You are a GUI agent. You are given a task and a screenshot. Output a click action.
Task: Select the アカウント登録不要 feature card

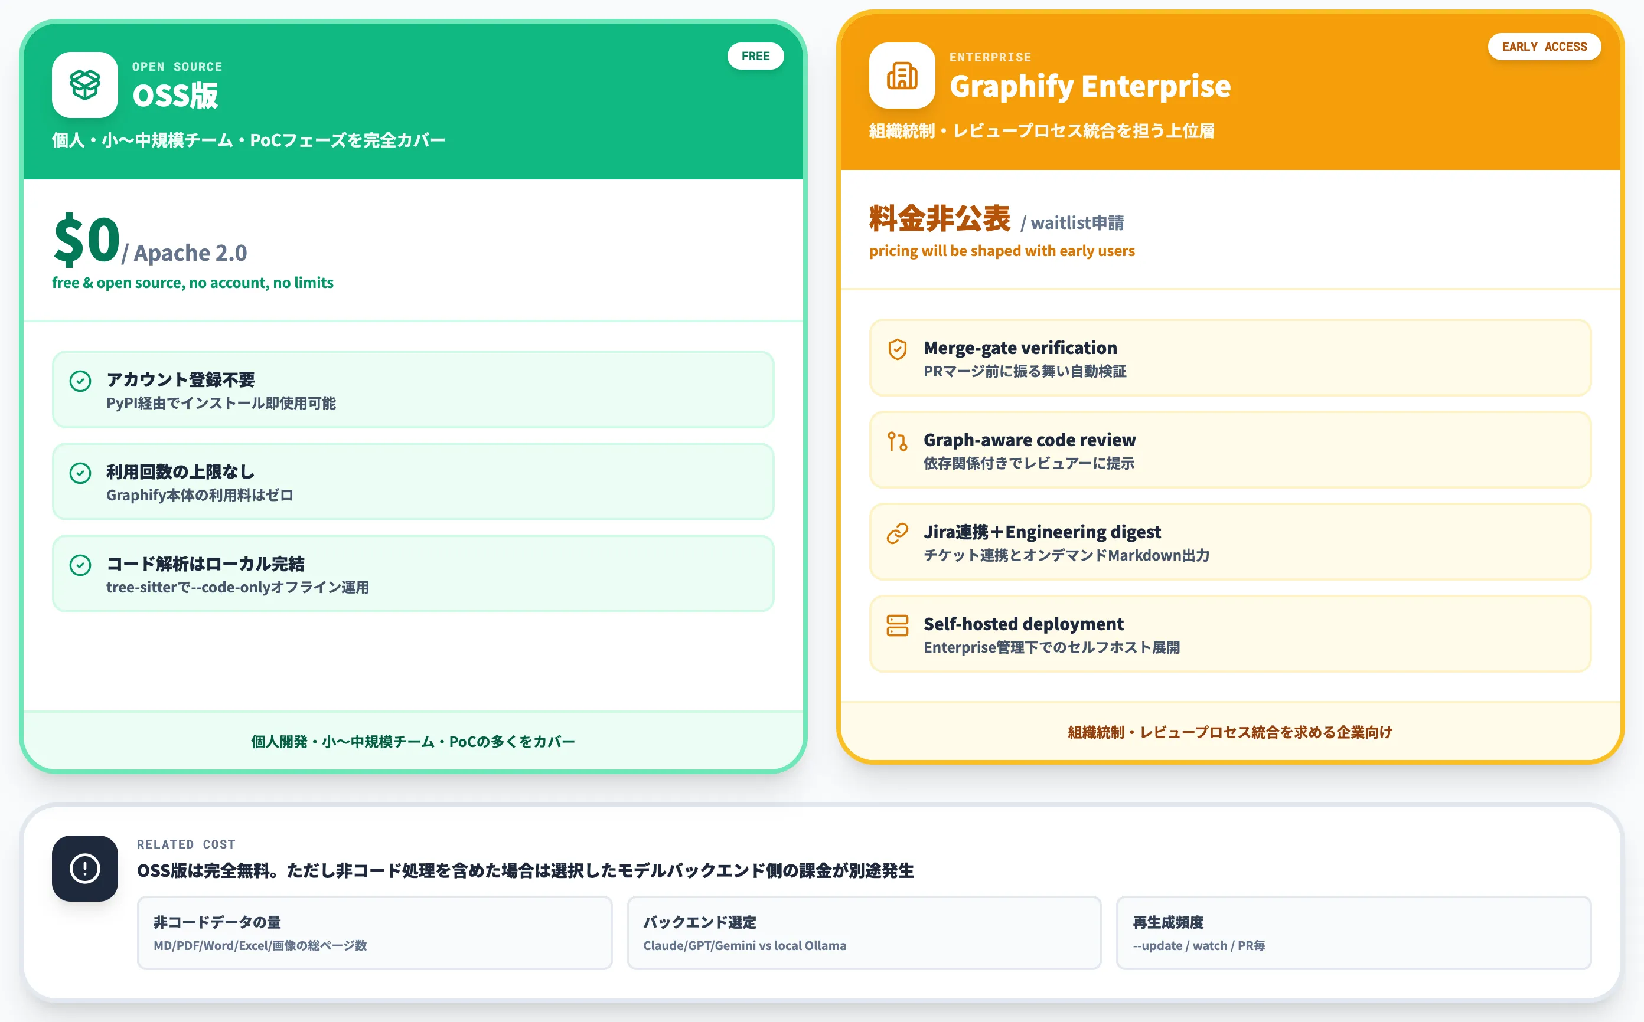[x=413, y=389]
